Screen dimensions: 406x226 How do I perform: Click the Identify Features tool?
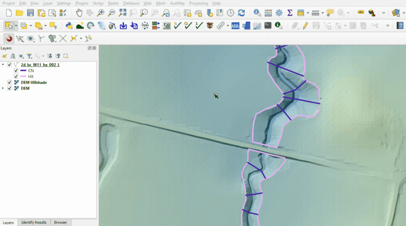click(257, 13)
